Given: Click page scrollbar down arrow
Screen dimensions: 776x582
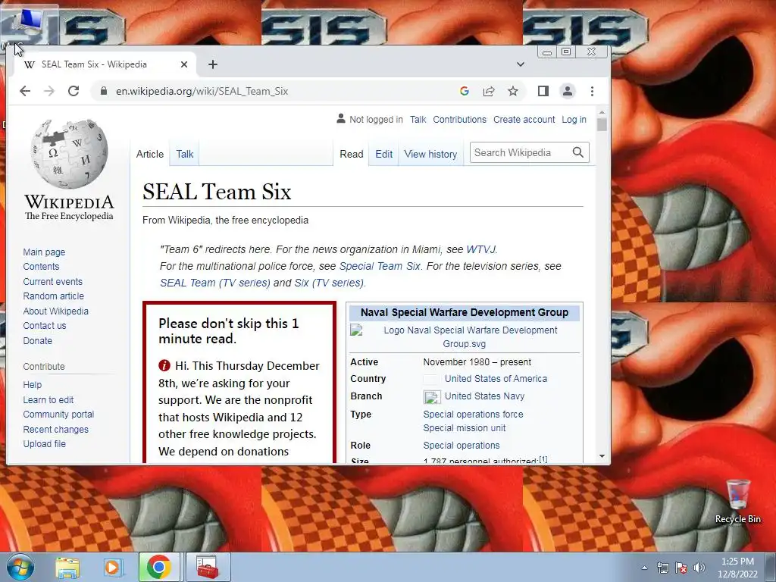Looking at the screenshot, I should tap(602, 456).
